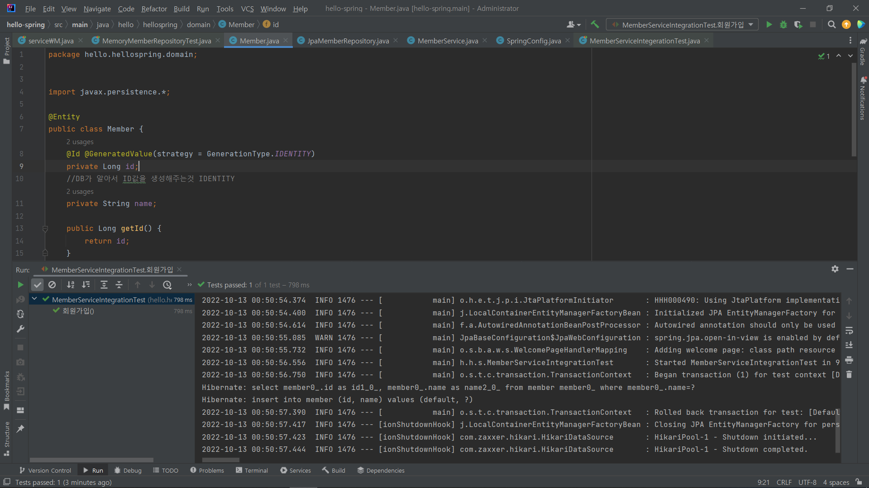Screen dimensions: 869x488
Task: Click the layout icon in Run sidebar
Action: (20, 410)
